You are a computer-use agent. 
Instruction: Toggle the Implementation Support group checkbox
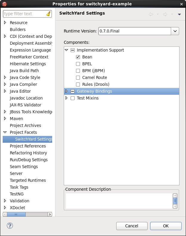pos(73,50)
